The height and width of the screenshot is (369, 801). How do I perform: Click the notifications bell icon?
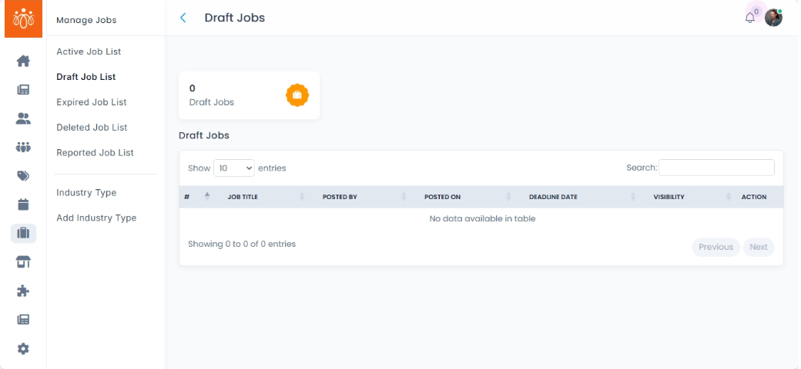click(750, 18)
